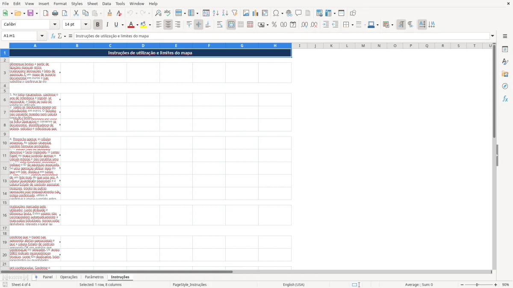Open the Name Box dropdown arrow
The width and height of the screenshot is (513, 288).
[42, 36]
